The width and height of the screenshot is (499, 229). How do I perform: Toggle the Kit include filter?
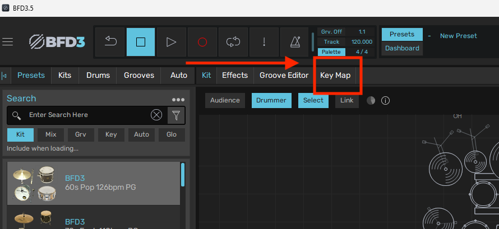pos(20,135)
